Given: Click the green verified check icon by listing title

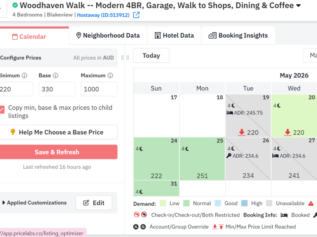Looking at the screenshot, I should tap(15, 5).
